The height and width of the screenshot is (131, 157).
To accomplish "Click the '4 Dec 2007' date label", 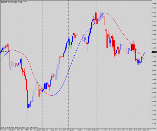I will 129,130.
